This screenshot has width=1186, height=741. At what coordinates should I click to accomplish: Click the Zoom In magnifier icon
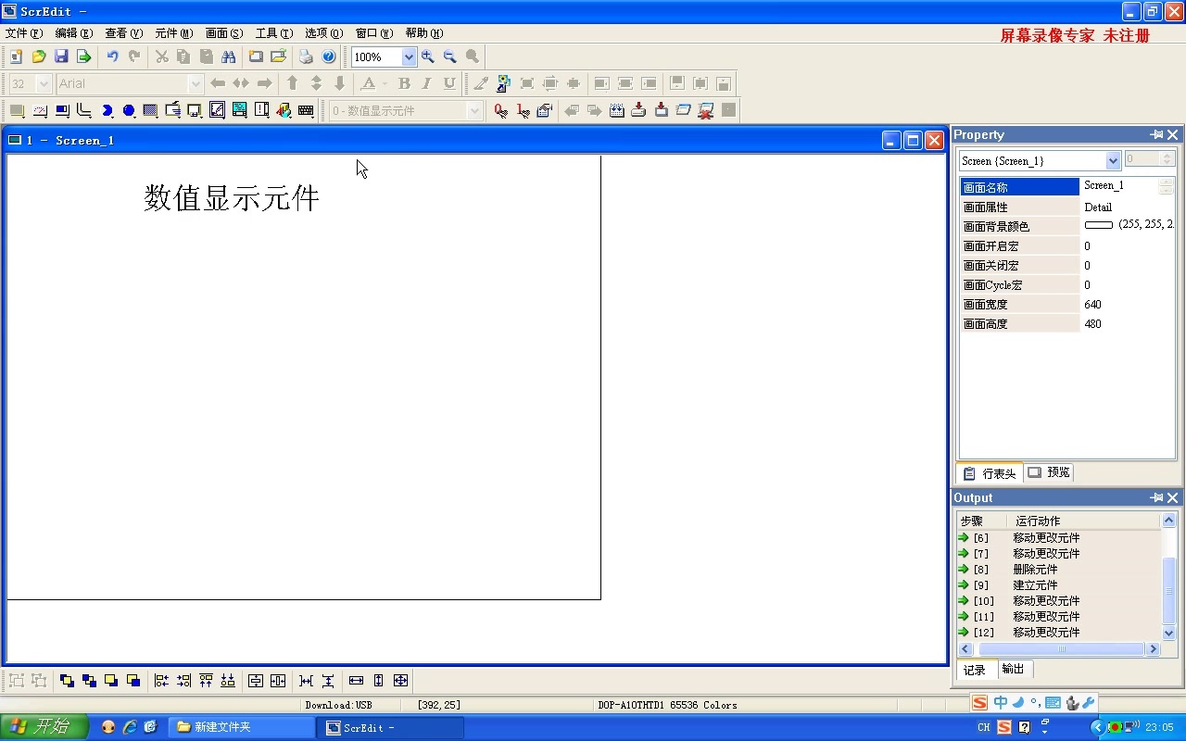pyautogui.click(x=428, y=57)
